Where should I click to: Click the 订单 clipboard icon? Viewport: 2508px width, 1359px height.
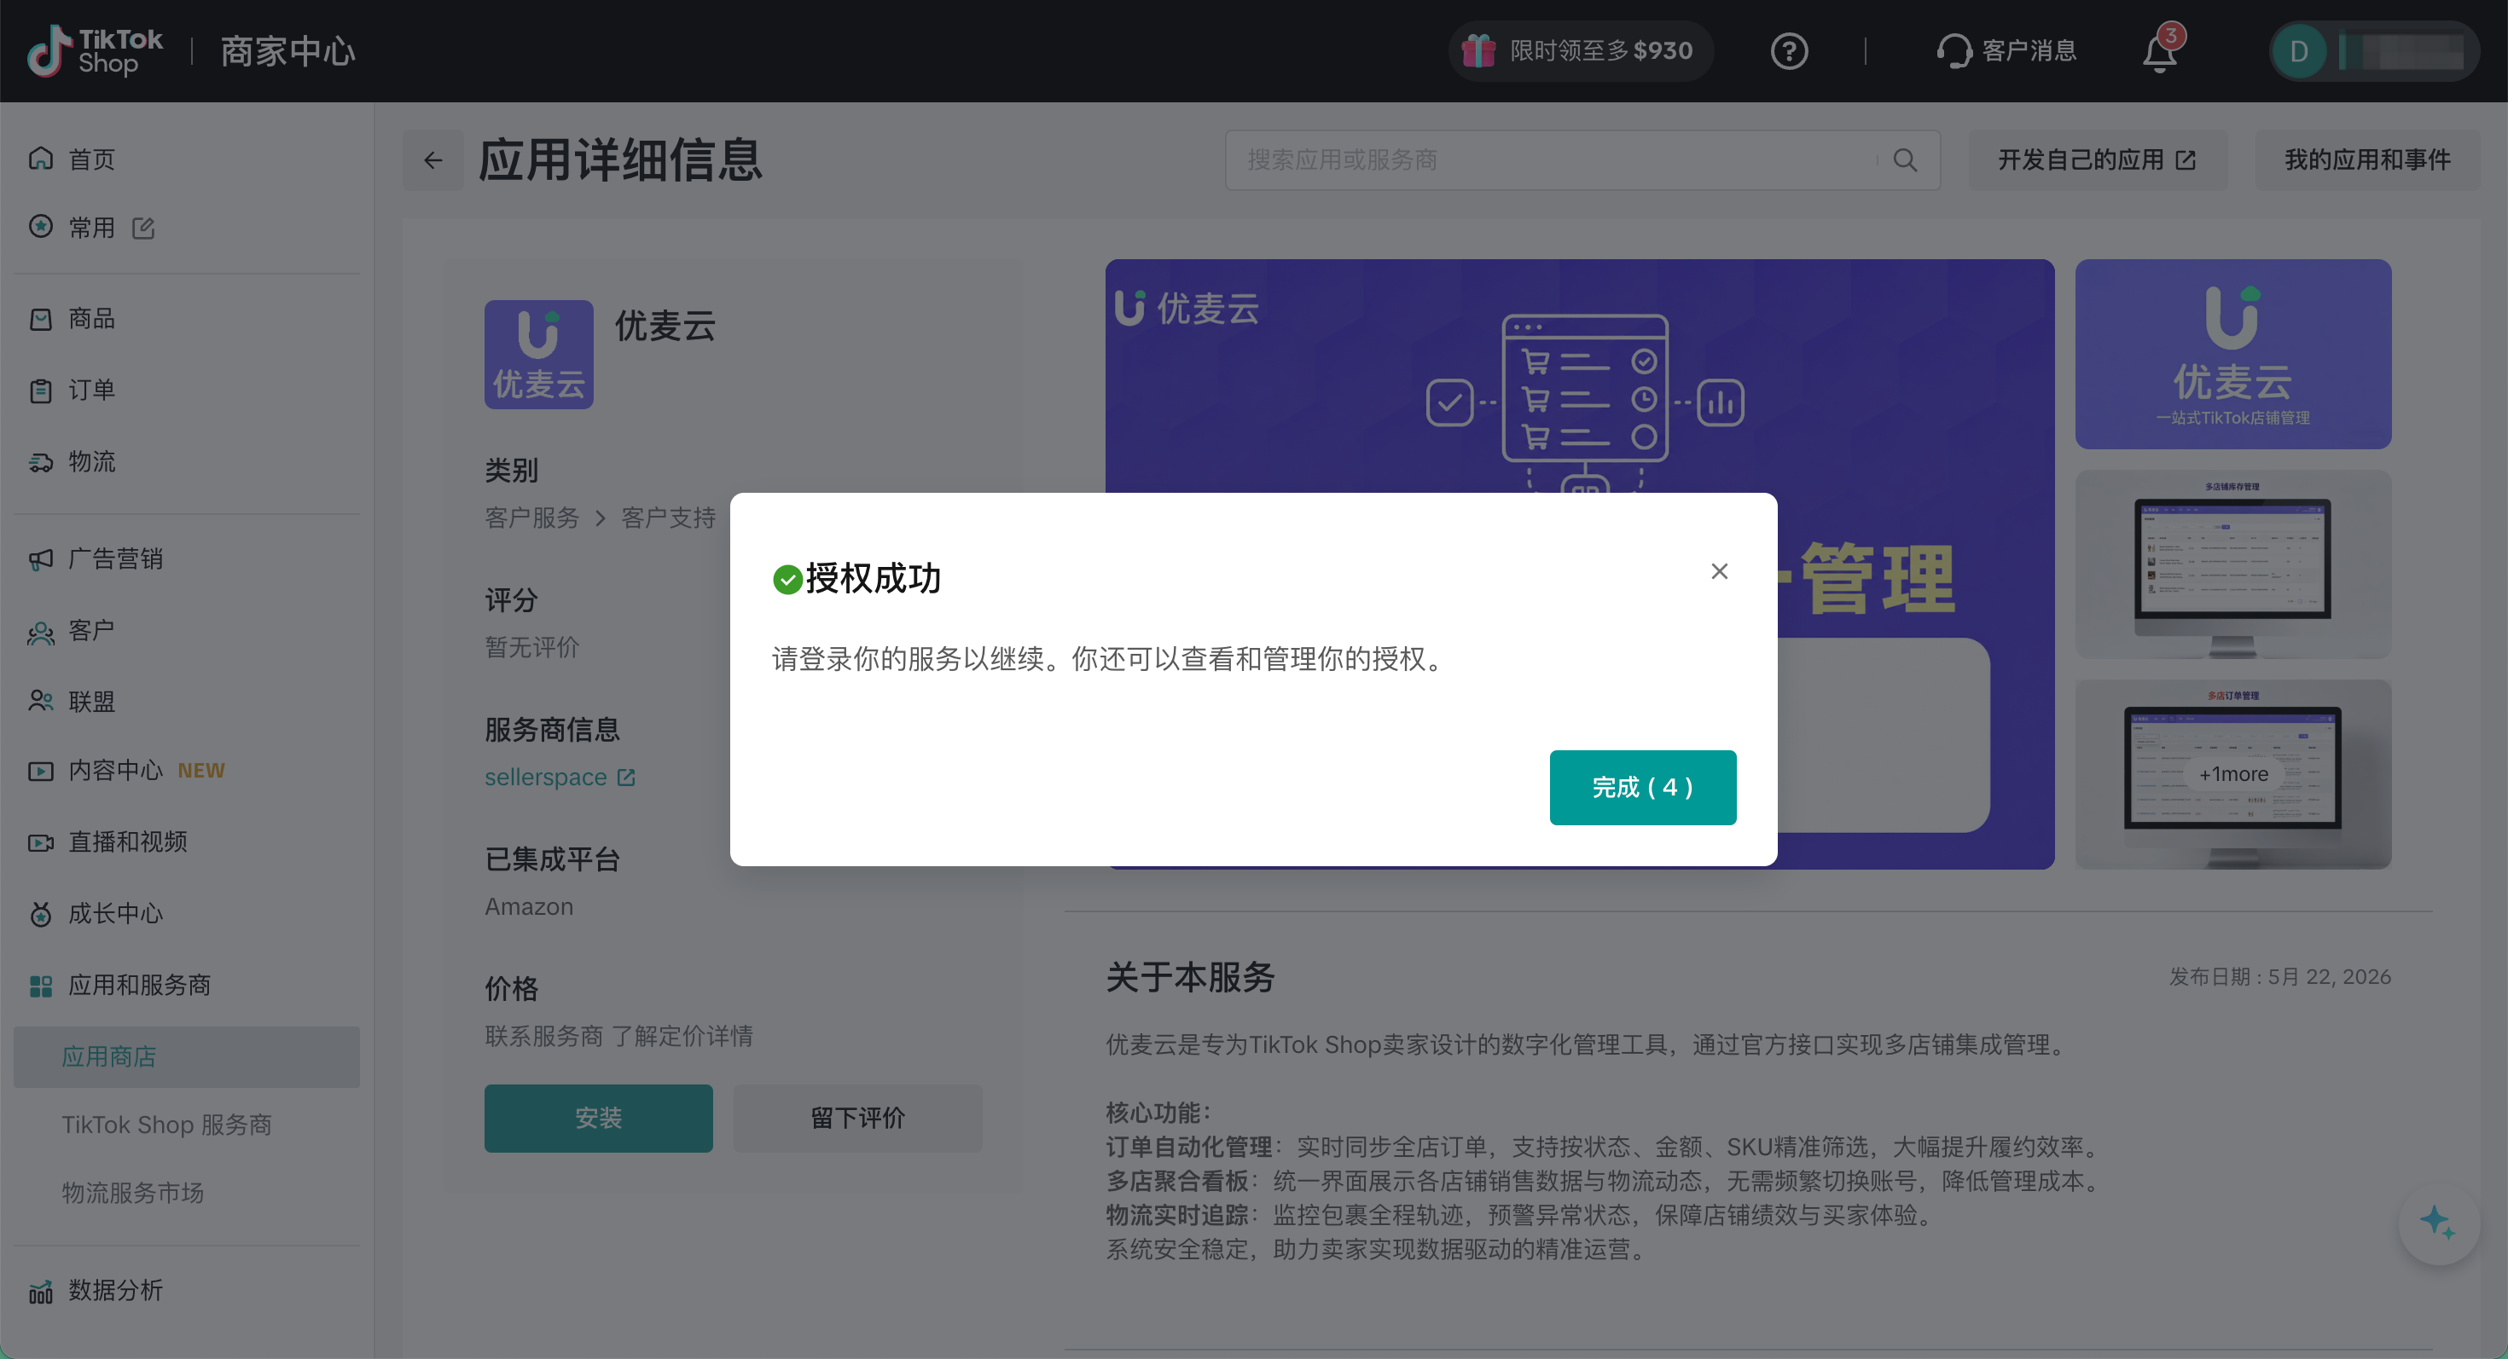(x=40, y=390)
